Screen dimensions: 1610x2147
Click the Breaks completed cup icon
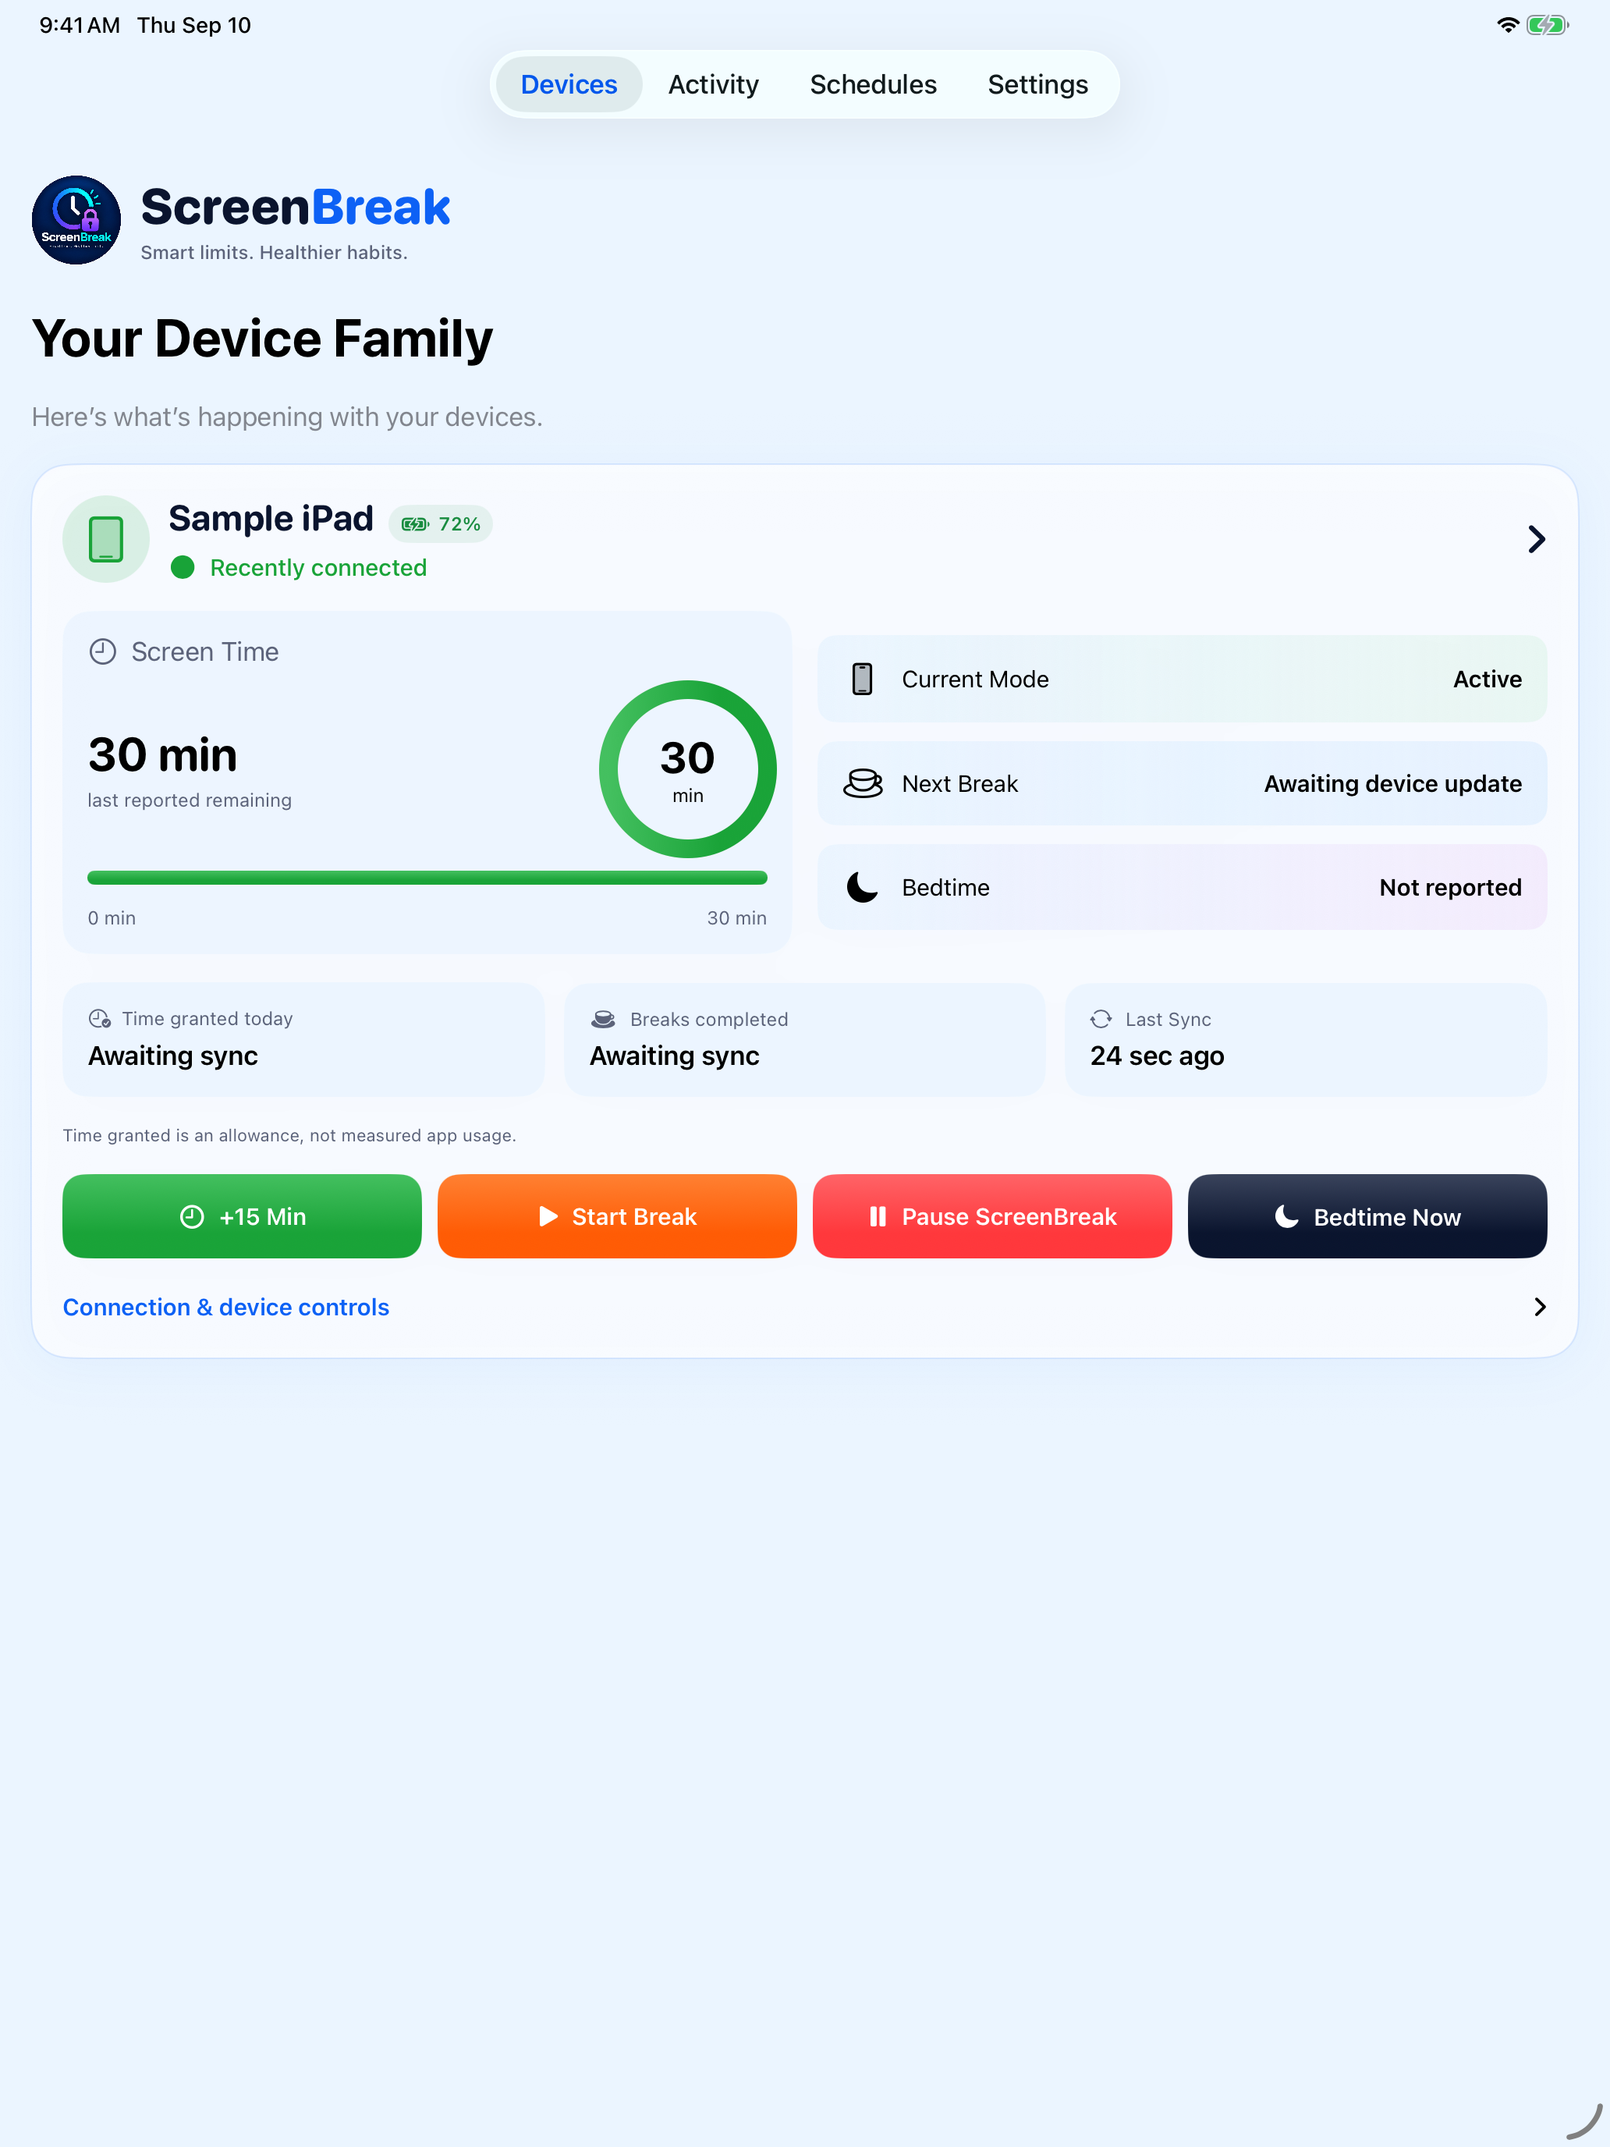click(x=603, y=1019)
